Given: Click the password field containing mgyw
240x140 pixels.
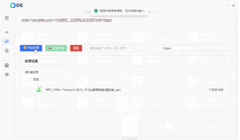Looking at the screenshot, I should (196, 48).
